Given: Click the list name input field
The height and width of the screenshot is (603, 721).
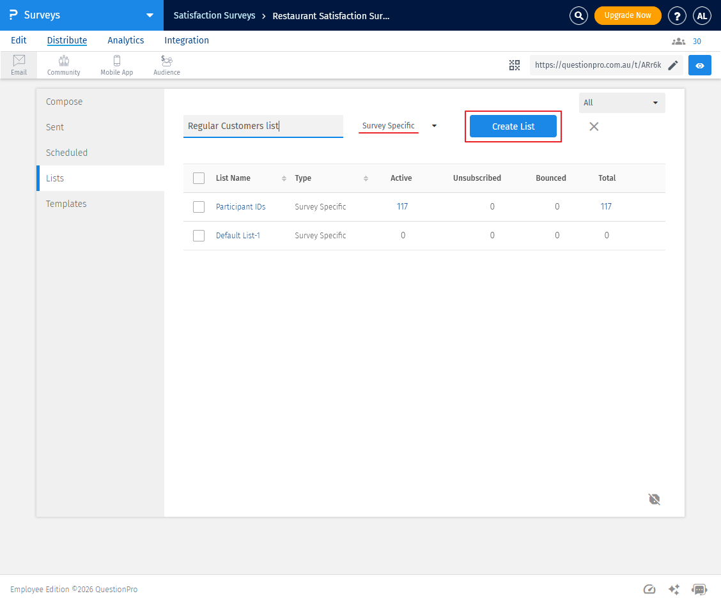Looking at the screenshot, I should pyautogui.click(x=263, y=126).
